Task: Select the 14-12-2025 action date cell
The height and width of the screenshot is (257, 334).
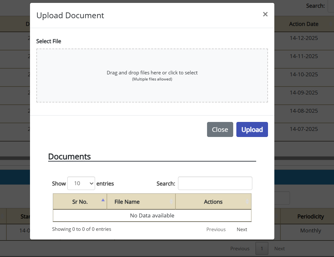Action: coord(303,38)
